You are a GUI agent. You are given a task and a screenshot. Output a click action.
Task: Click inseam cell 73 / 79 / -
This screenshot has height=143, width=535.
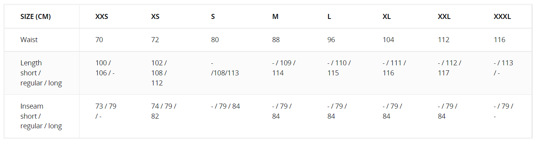[x=106, y=111]
